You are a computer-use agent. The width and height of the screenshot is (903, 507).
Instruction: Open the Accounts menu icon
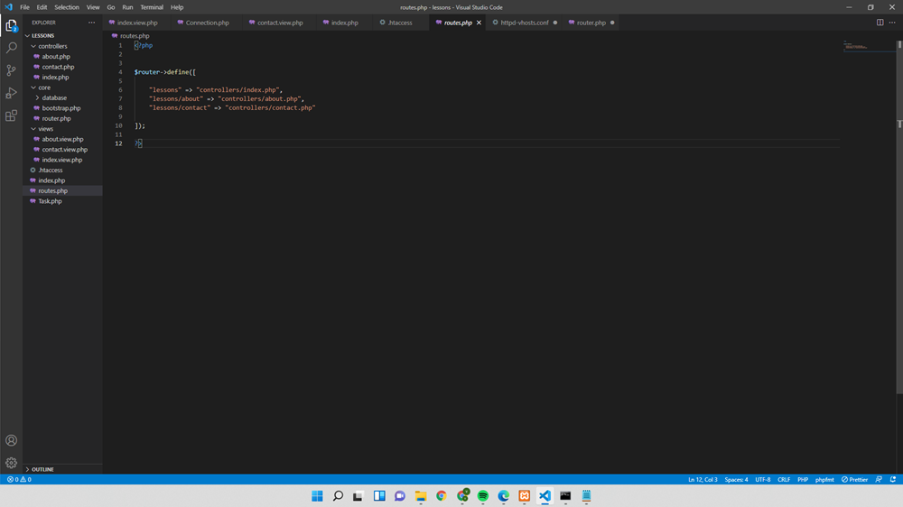11,440
